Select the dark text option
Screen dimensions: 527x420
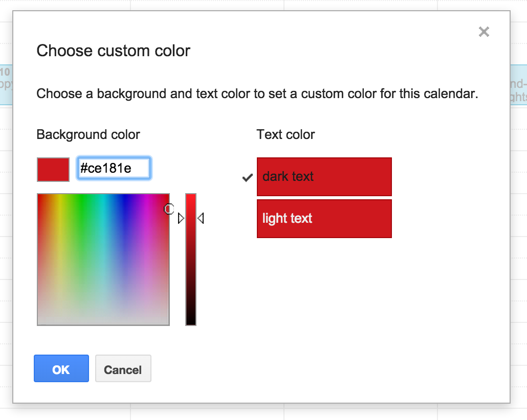324,177
